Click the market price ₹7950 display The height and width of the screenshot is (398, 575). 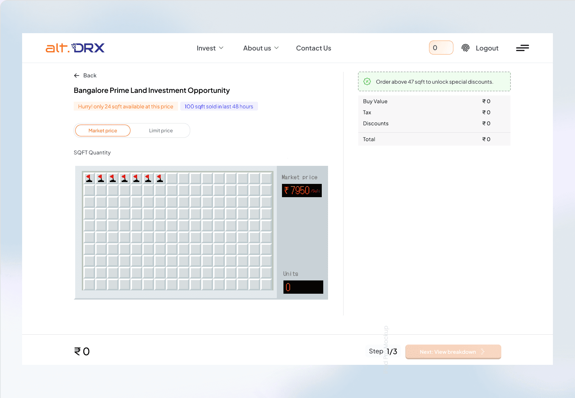coord(302,191)
